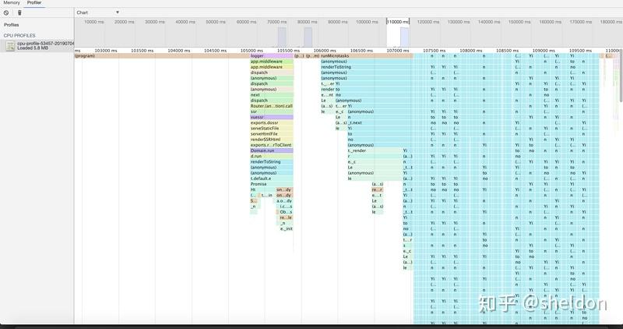The width and height of the screenshot is (623, 329).
Task: Click the 106000 ms ruler tick
Action: (x=325, y=51)
